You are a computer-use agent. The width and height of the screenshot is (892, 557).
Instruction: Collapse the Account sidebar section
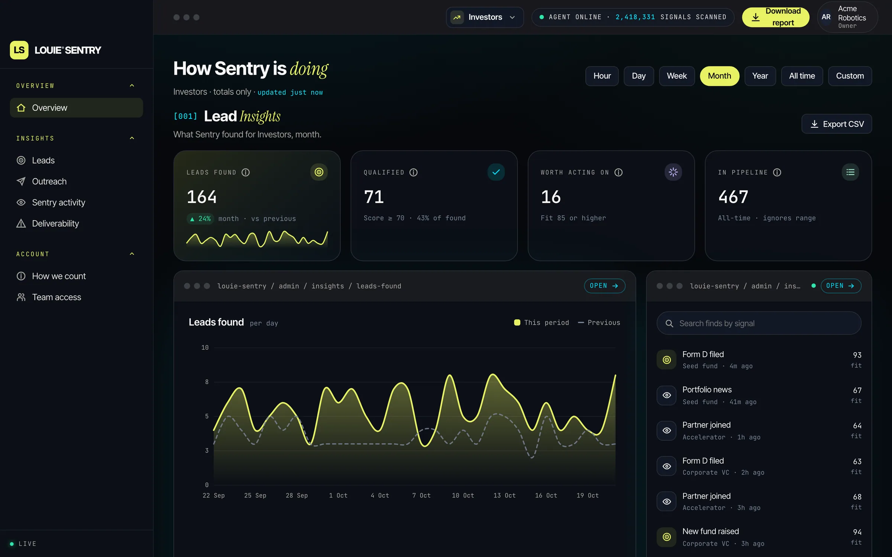[x=132, y=254]
